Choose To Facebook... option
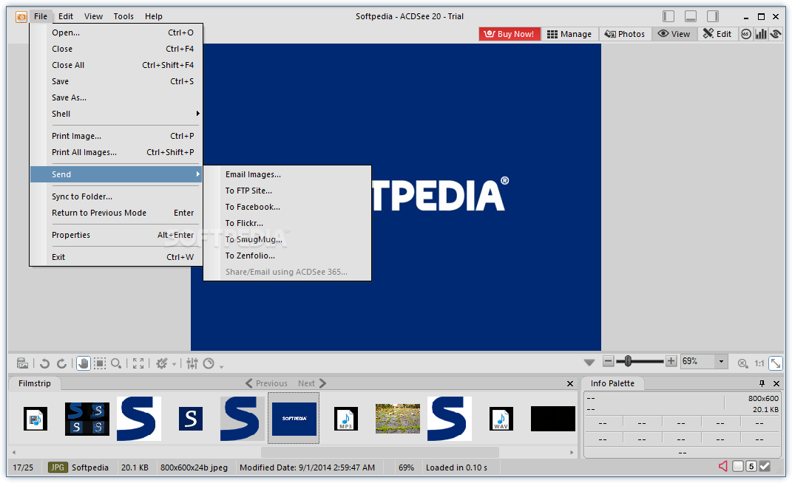 [x=287, y=207]
